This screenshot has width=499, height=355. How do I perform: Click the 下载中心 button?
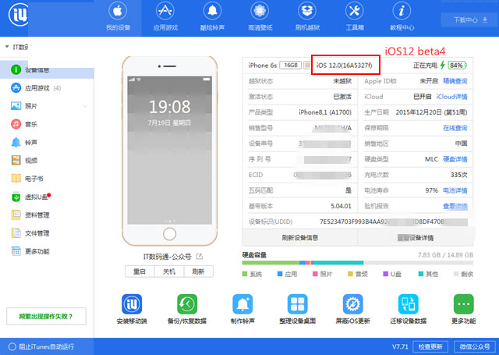pyautogui.click(x=470, y=20)
